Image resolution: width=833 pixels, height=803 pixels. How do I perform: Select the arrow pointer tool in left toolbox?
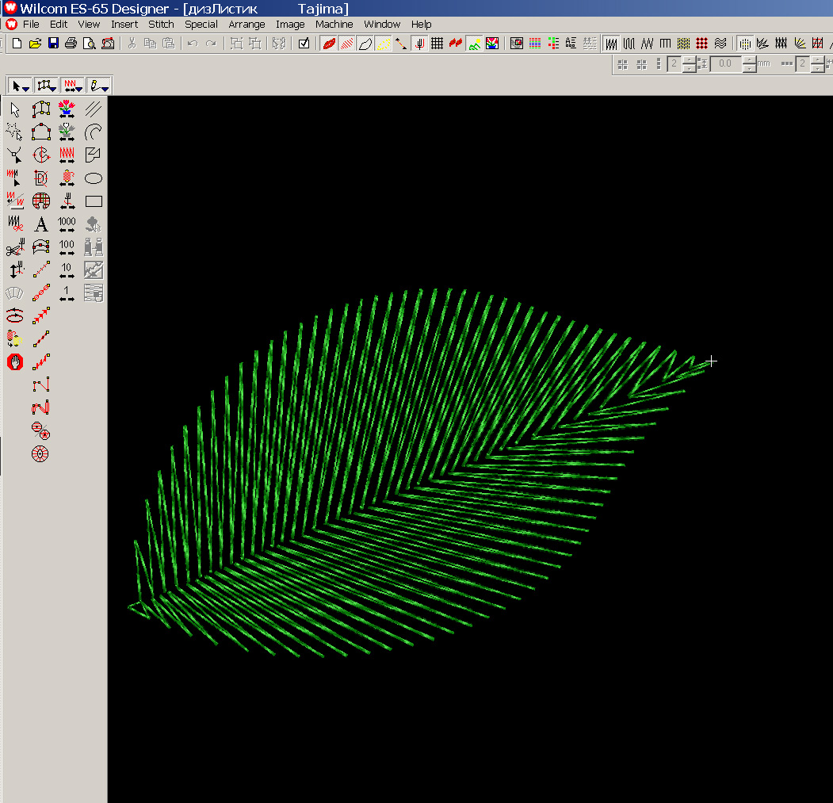point(14,109)
